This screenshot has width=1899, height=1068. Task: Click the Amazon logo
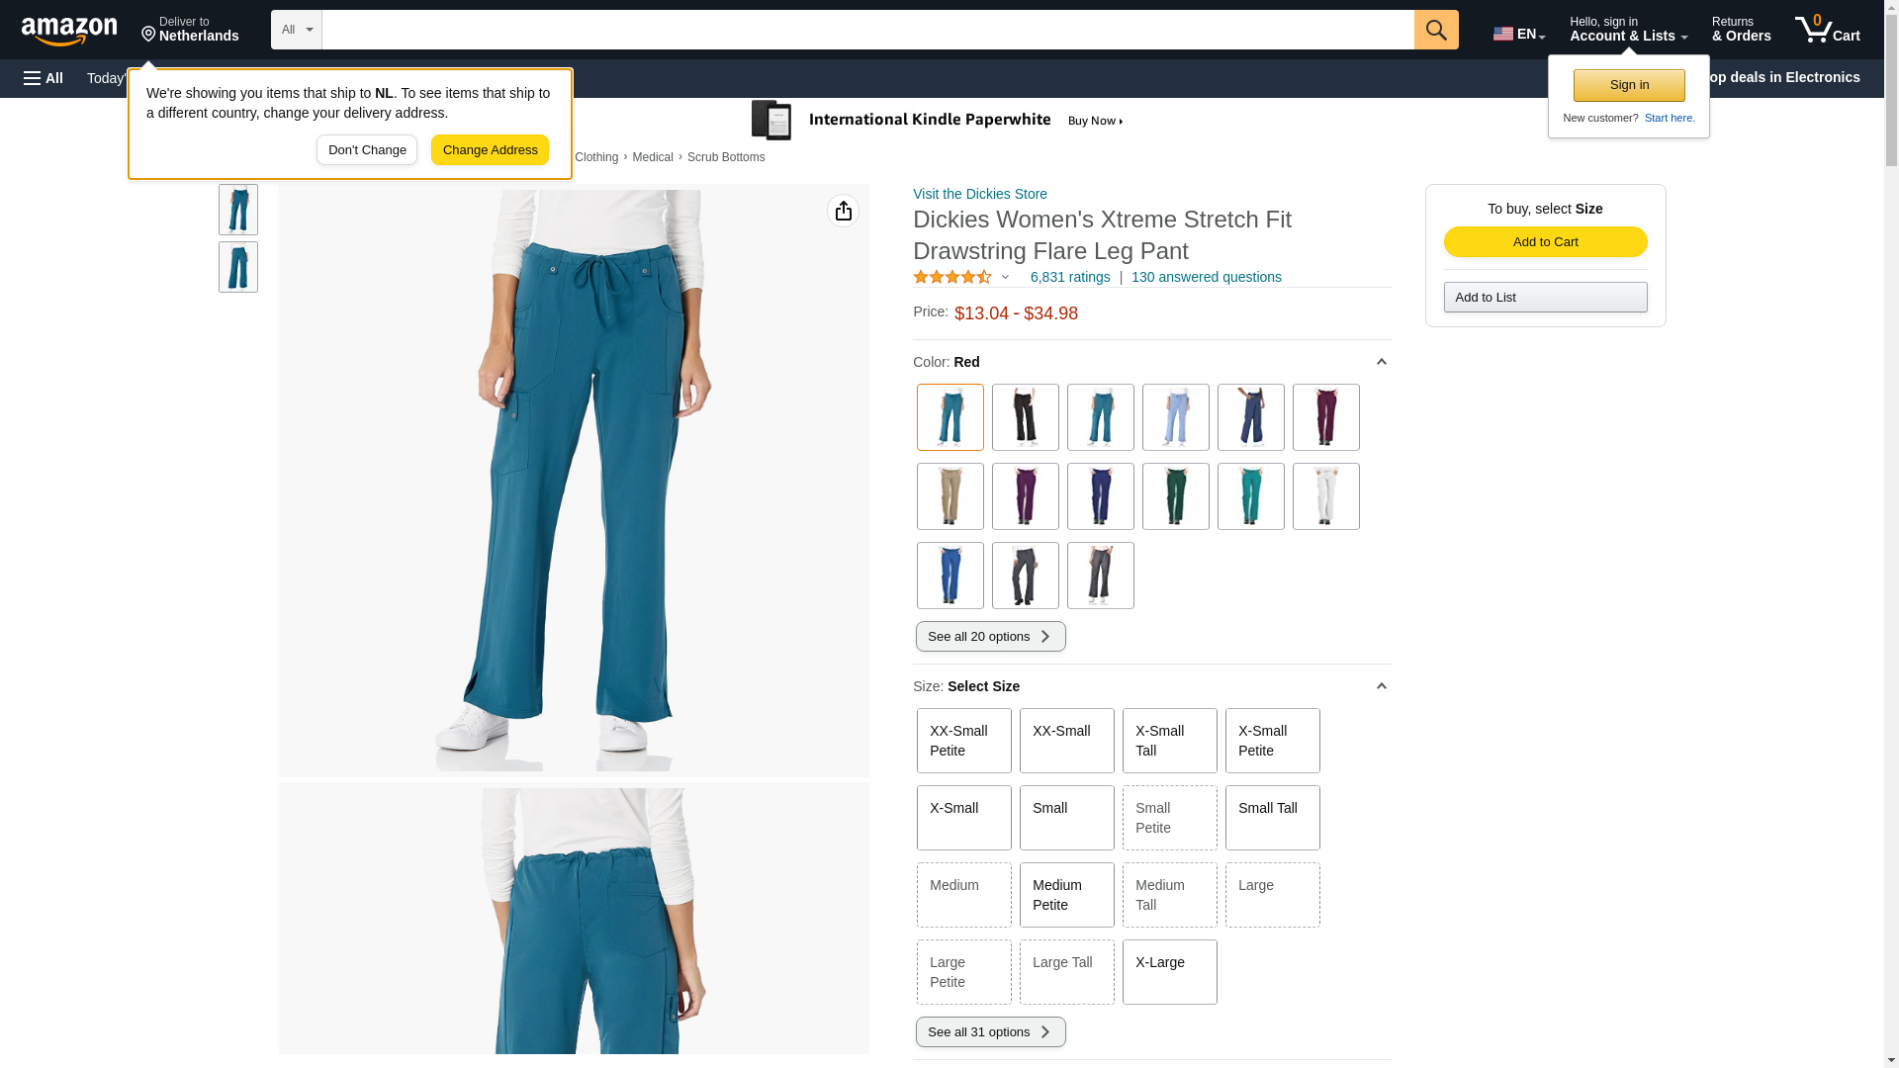(69, 31)
